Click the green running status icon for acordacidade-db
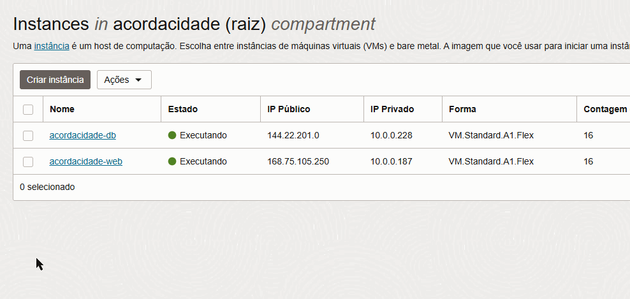The height and width of the screenshot is (299, 630). pos(172,135)
